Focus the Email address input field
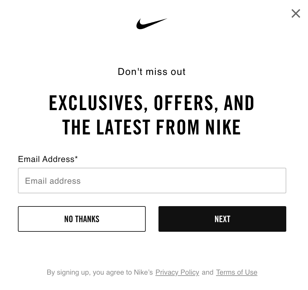Screen dimensions: 308x290 point(152,181)
